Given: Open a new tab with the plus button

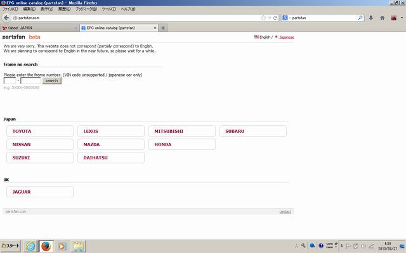Looking at the screenshot, I should 163,28.
